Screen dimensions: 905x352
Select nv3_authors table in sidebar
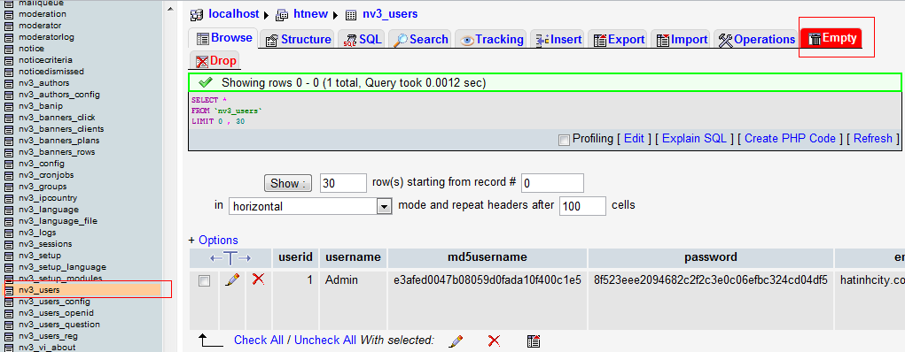point(43,83)
